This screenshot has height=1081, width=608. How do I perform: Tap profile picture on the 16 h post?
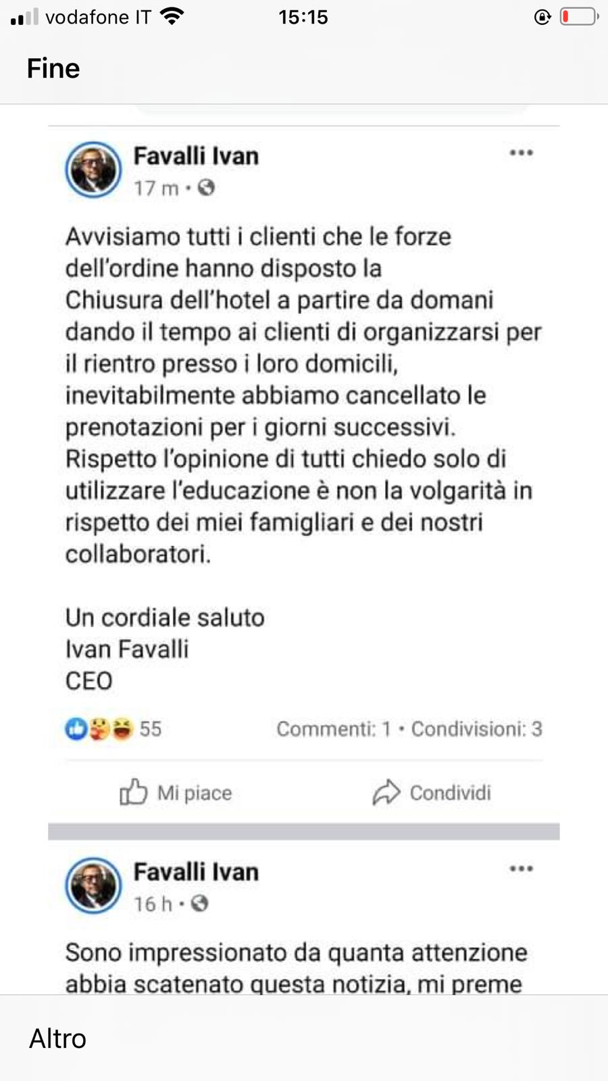(93, 886)
